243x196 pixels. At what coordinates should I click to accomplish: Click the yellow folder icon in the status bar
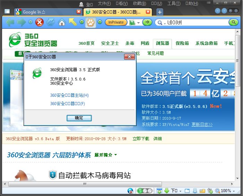pyautogui.click(x=202, y=191)
